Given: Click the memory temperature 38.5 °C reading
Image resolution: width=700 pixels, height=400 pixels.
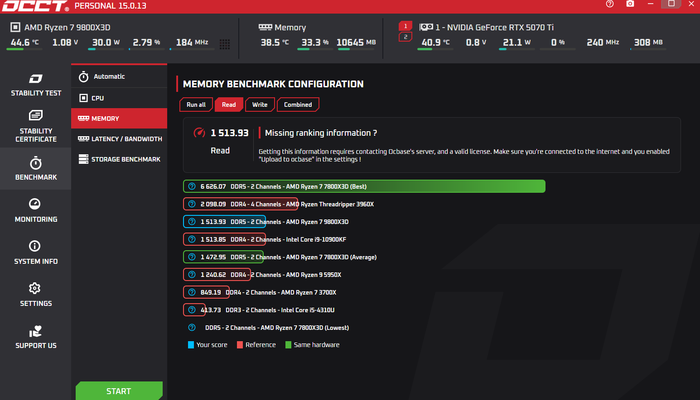Looking at the screenshot, I should [275, 42].
